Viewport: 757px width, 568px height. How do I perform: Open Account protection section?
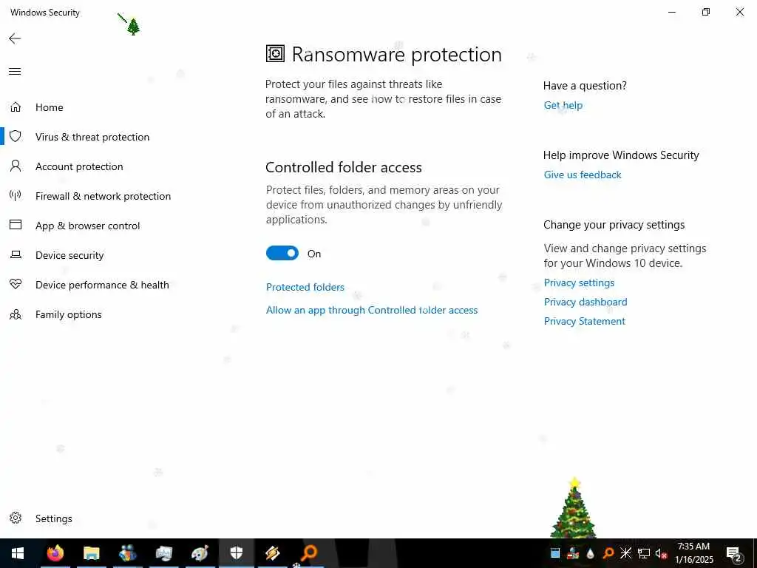click(x=79, y=166)
